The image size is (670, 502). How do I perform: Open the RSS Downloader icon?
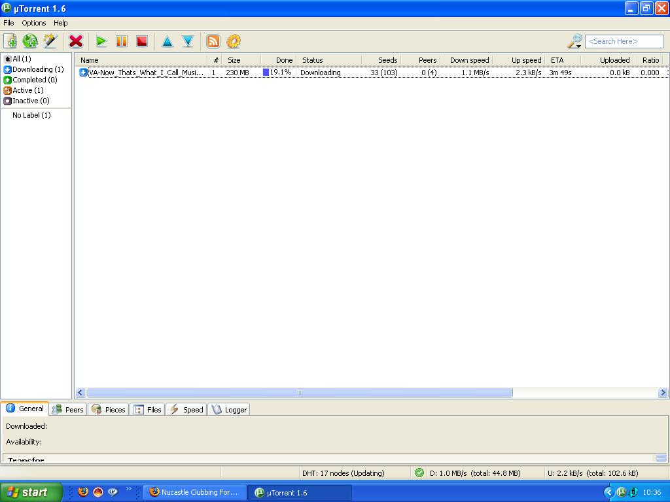click(213, 41)
